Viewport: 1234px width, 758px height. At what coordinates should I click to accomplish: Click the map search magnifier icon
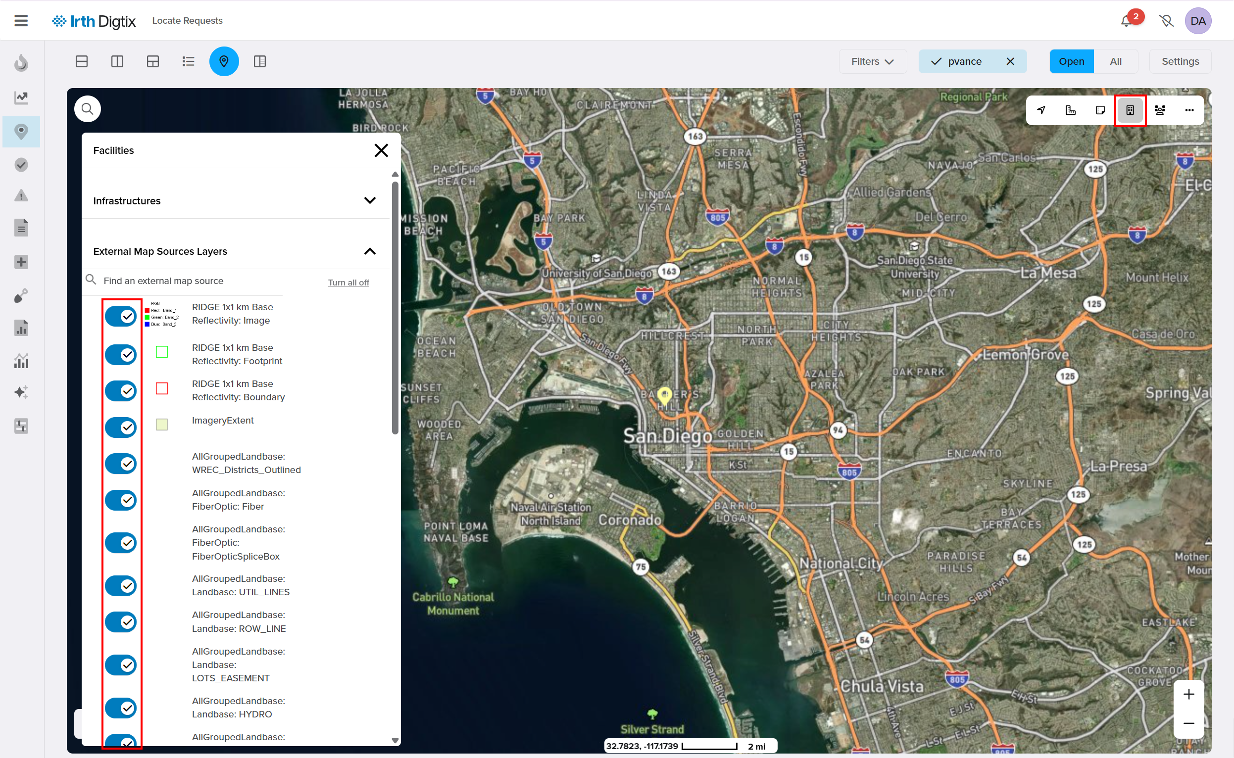[x=87, y=109]
